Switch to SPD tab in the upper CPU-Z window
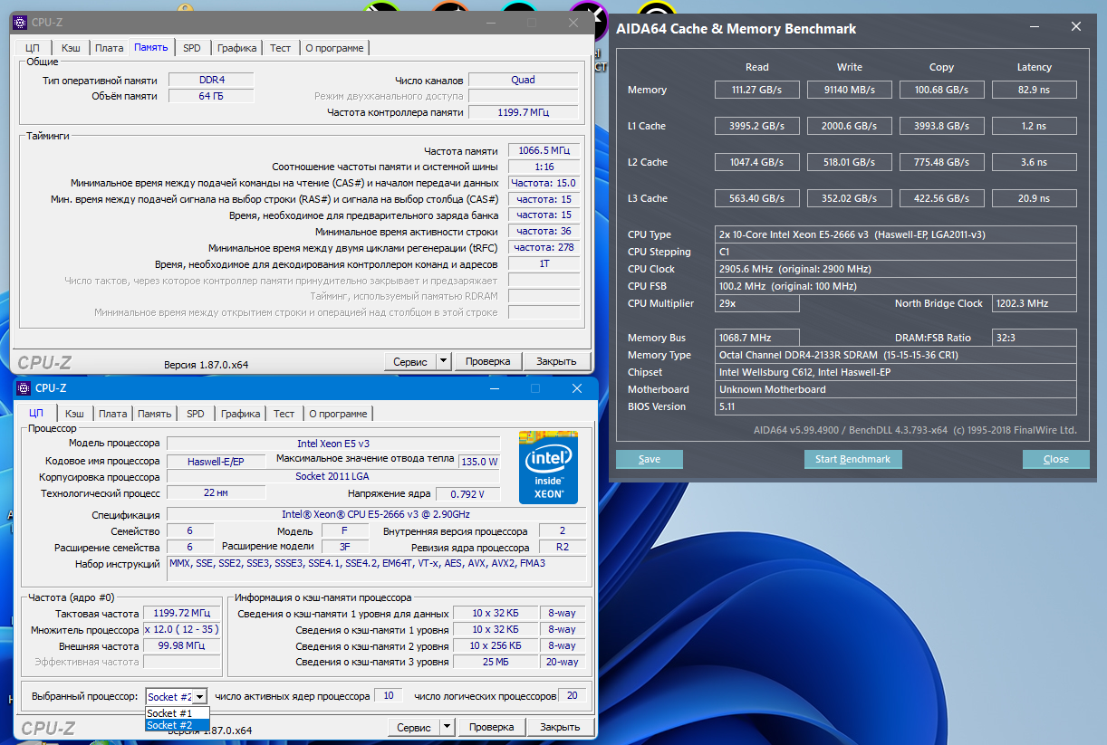The height and width of the screenshot is (745, 1107). [192, 48]
